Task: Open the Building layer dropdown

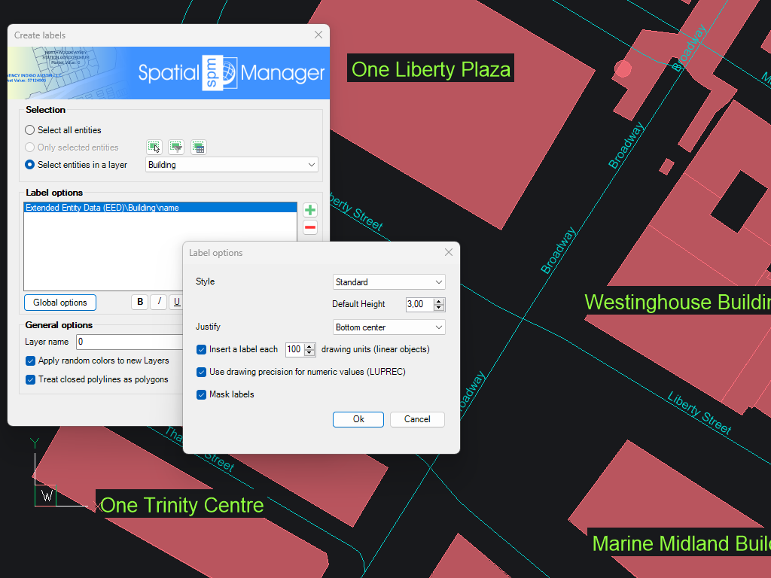Action: (x=232, y=165)
